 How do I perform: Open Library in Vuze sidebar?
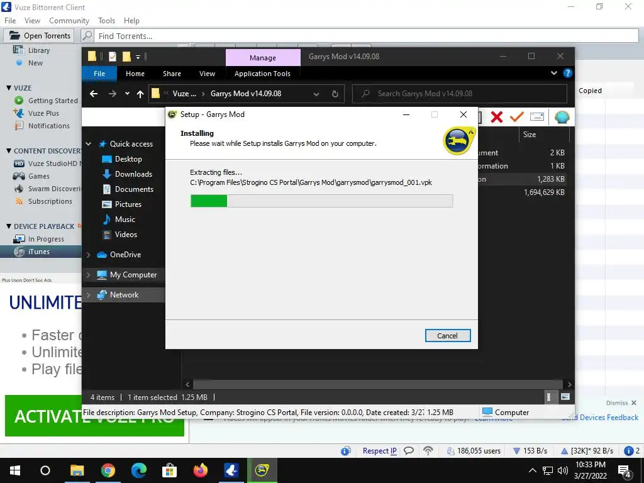[38, 50]
